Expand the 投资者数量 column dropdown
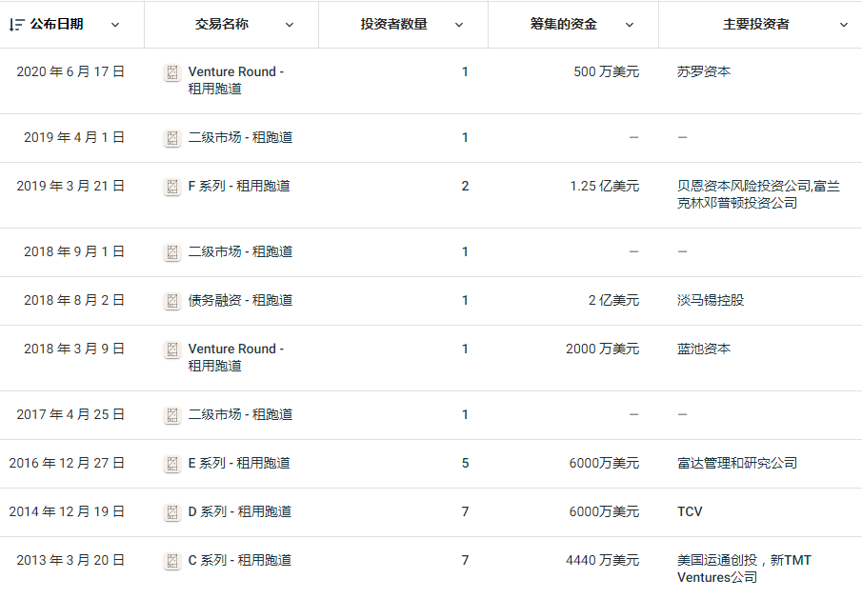This screenshot has width=862, height=599. (459, 25)
